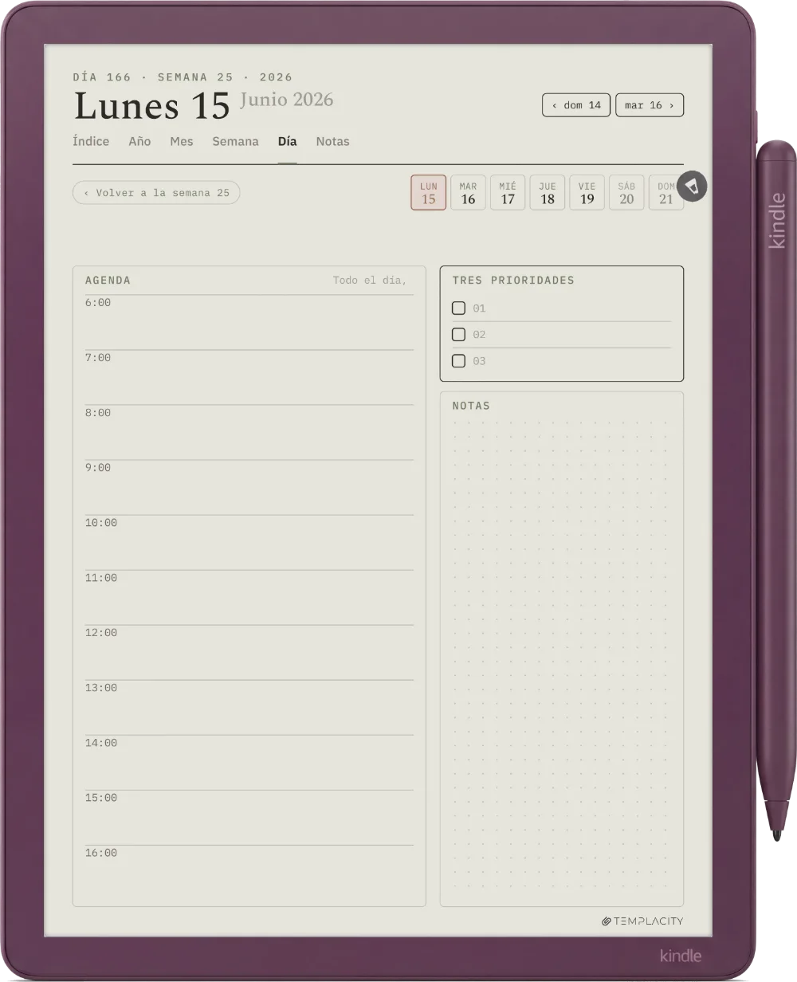
Task: Click the Templacity logo at the bottom
Action: pyautogui.click(x=642, y=921)
